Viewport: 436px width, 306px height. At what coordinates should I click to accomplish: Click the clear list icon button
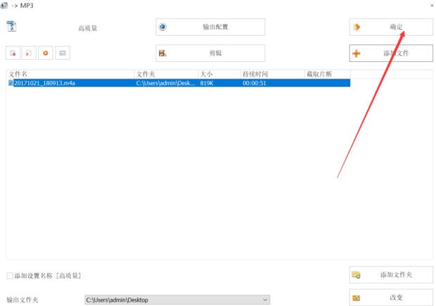coord(29,53)
